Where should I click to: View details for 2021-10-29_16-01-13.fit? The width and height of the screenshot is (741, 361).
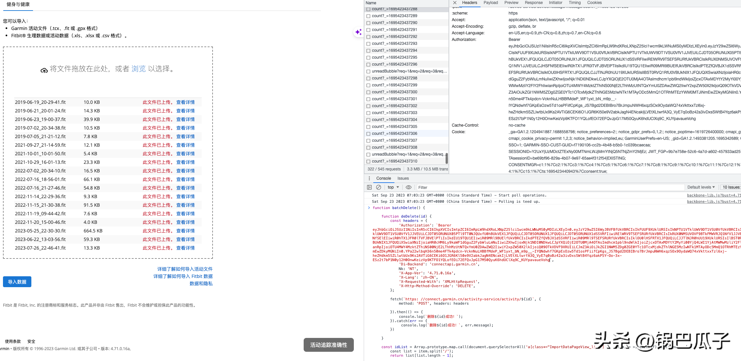pos(185,162)
